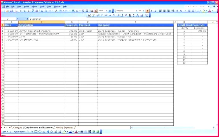The width and height of the screenshot is (219, 137).
Task: Toggle Italic formatting
Action: [x=151, y=11]
